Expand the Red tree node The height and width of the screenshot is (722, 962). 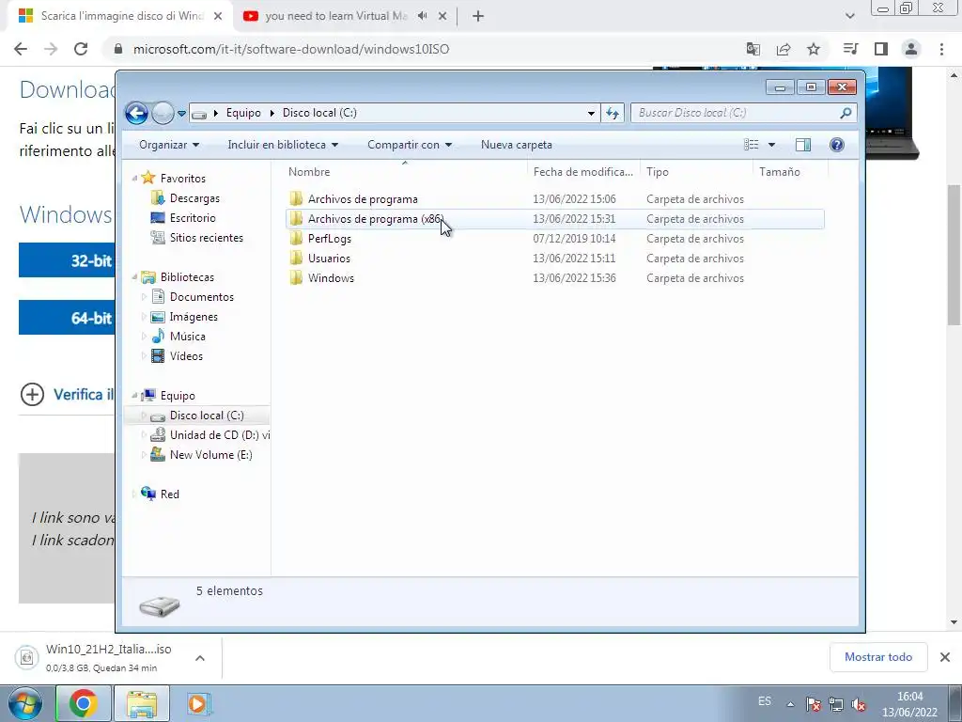point(134,494)
